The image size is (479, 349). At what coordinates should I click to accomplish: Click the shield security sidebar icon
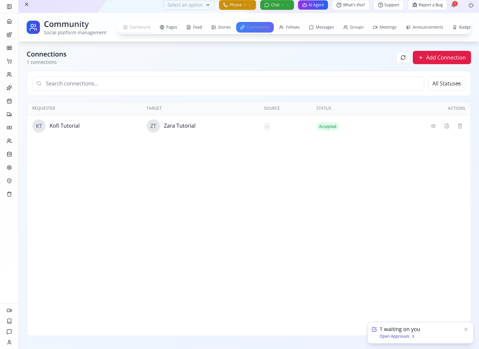9,181
